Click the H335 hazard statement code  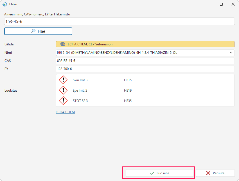click(x=128, y=101)
